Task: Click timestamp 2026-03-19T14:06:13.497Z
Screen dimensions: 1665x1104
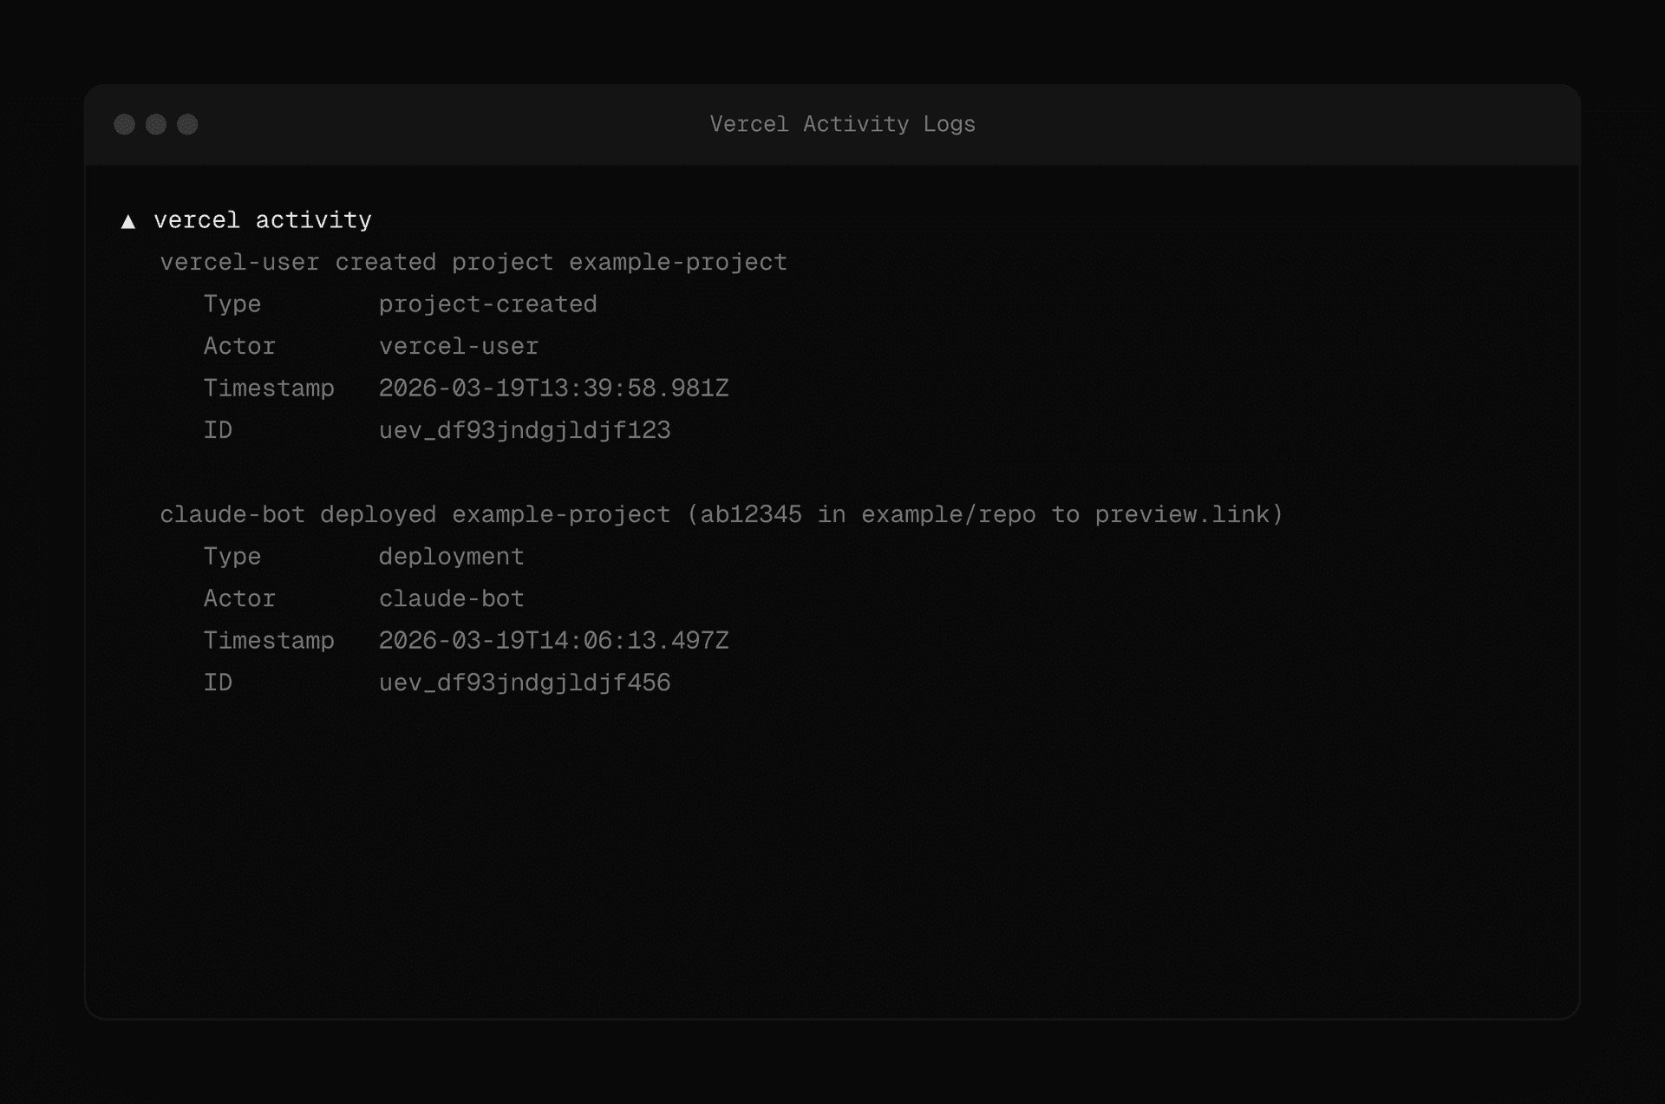Action: pos(553,640)
